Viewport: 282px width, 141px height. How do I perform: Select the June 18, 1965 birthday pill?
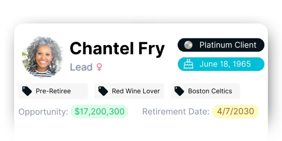point(221,64)
